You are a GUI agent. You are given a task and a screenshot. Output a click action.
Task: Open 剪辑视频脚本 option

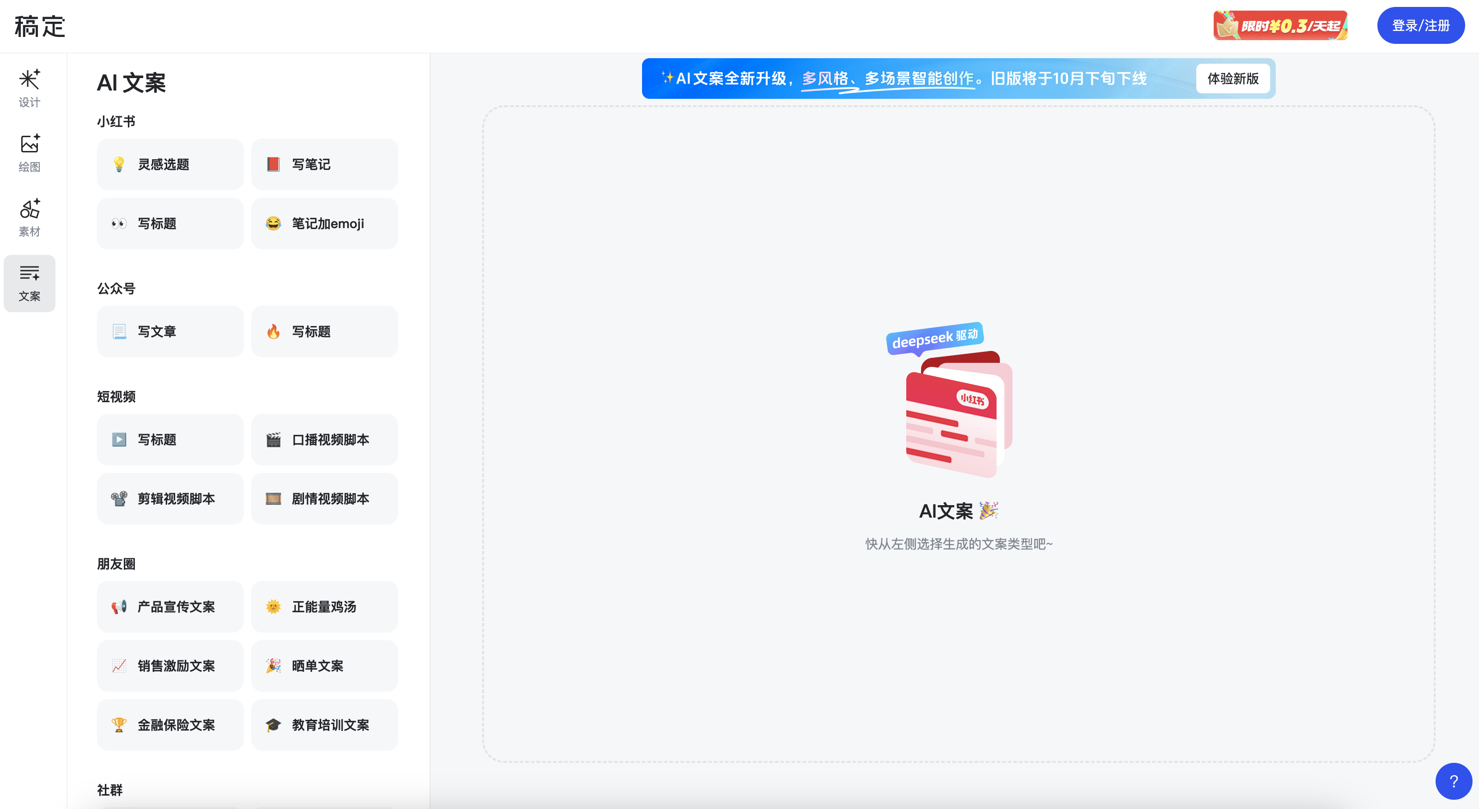[170, 498]
